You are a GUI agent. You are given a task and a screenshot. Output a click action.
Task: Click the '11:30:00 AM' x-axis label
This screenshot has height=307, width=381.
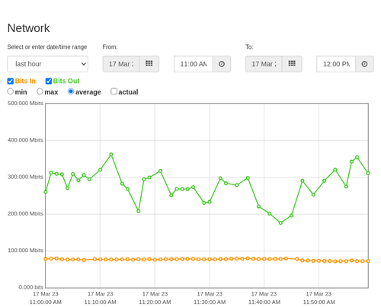click(210, 302)
